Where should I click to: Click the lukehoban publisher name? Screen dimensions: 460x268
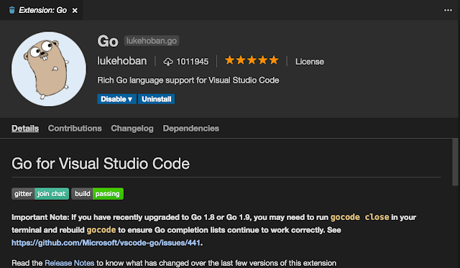coord(122,61)
